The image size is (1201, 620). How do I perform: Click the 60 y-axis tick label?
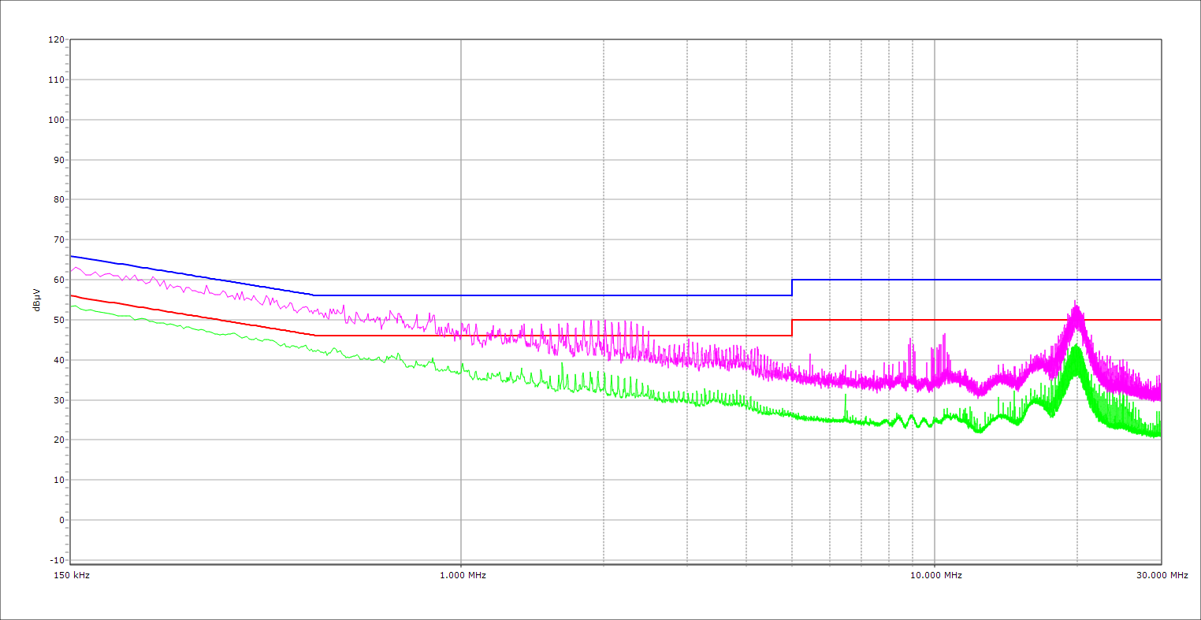click(x=58, y=280)
